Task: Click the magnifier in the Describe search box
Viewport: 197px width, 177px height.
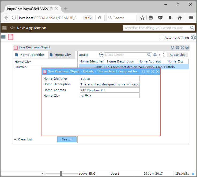Action: (192, 28)
